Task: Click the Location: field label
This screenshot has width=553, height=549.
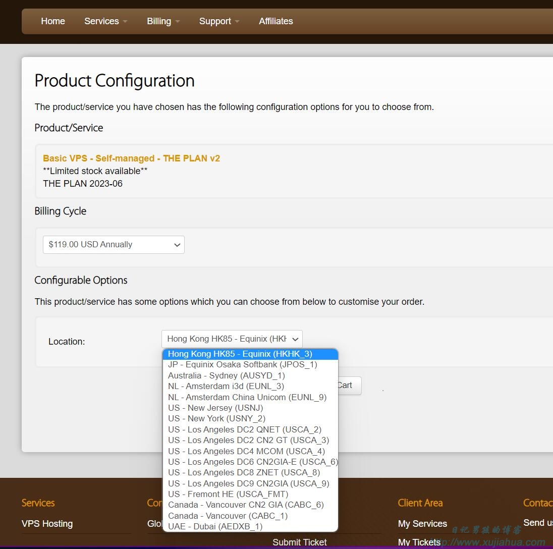Action: (x=67, y=342)
